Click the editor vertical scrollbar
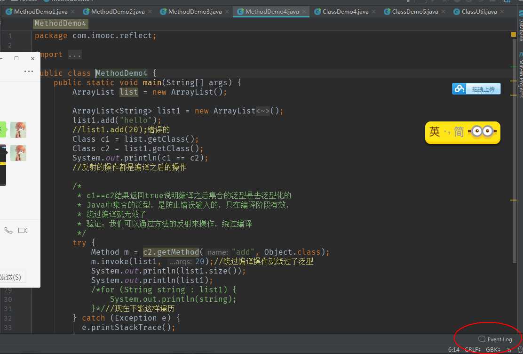 (x=514, y=150)
